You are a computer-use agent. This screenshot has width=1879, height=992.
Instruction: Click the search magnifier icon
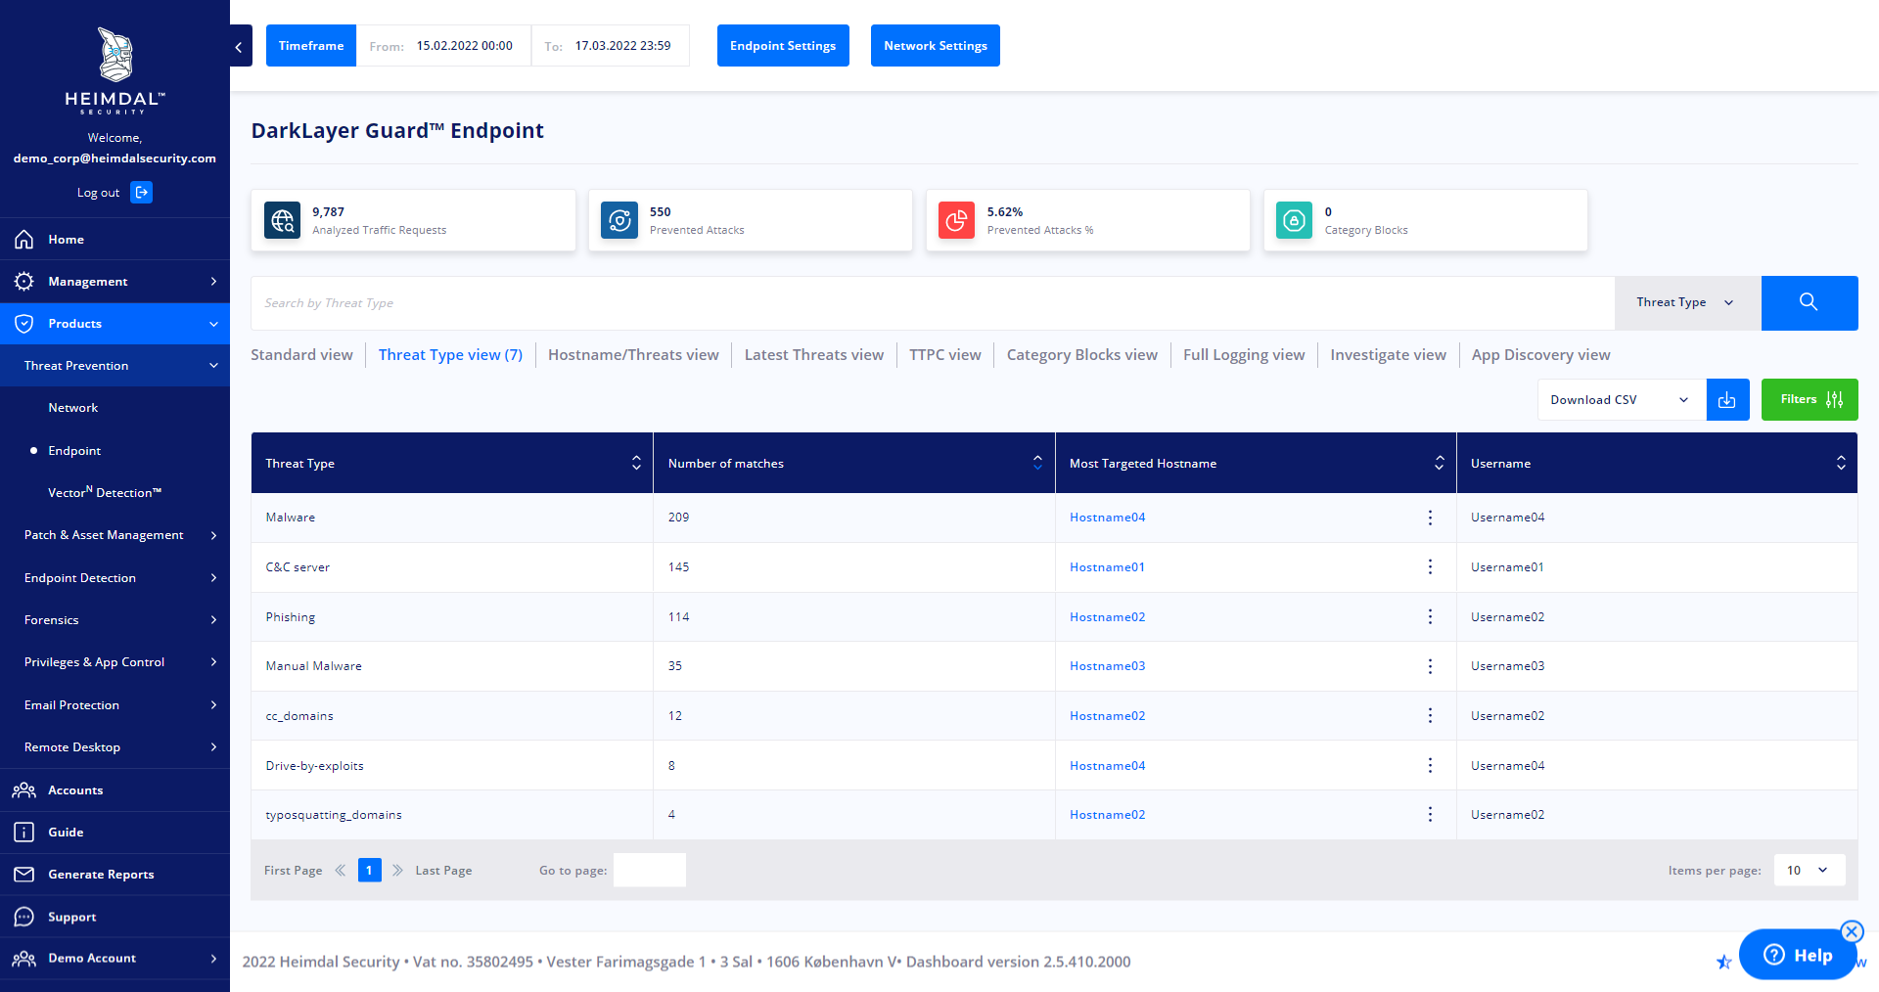click(1809, 302)
